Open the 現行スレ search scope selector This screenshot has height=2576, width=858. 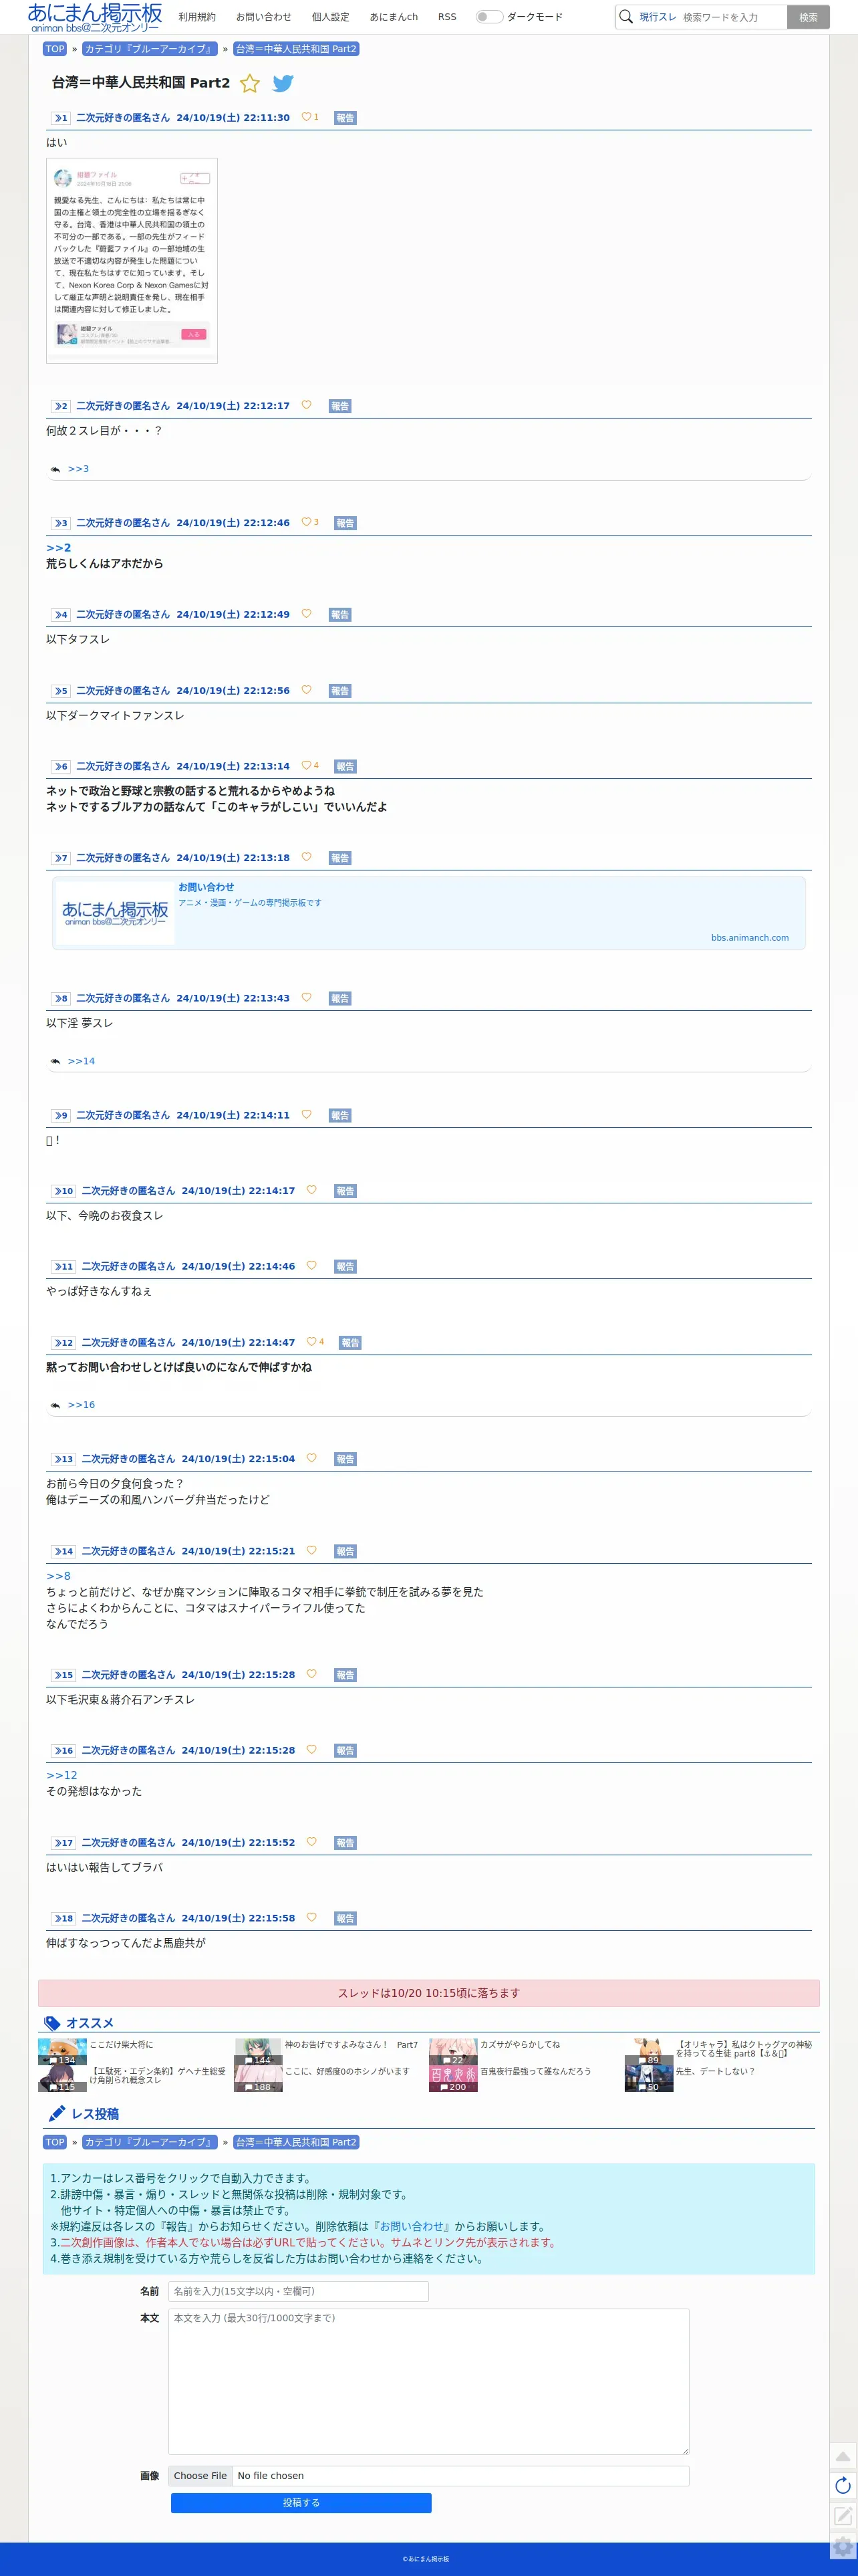coord(658,17)
